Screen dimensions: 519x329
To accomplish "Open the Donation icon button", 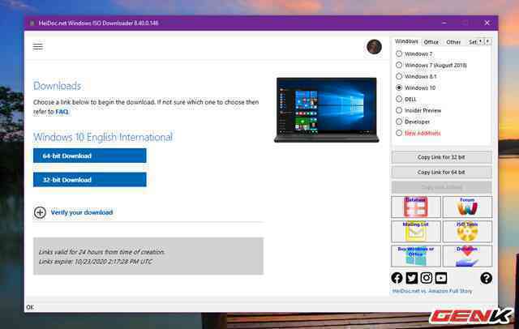I will click(x=467, y=256).
